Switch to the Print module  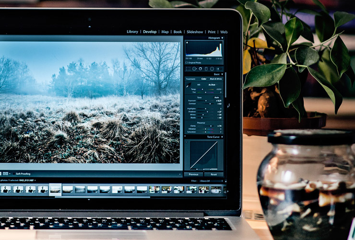pos(212,32)
